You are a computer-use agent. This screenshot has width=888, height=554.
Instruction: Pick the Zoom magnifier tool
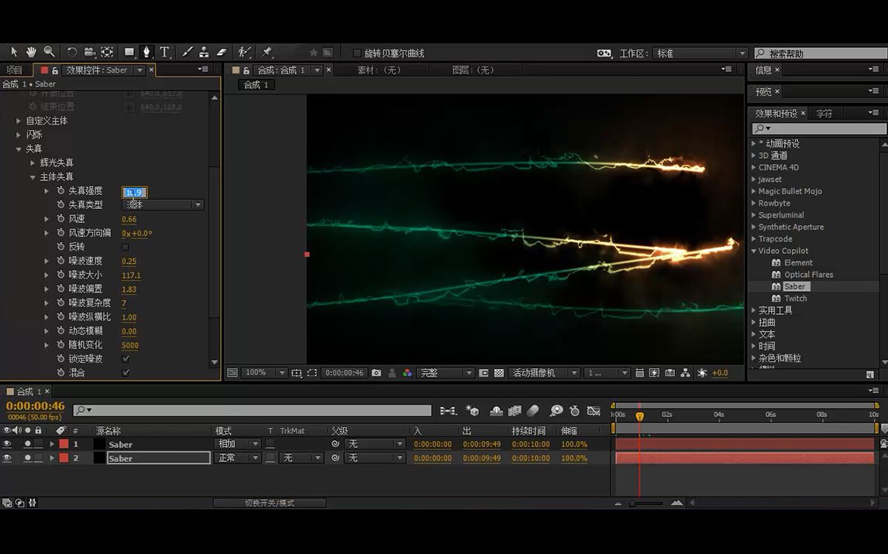coord(49,52)
